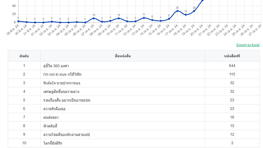Click the 07 เม.ย. 24 data point labeled 10
Image resolution: width=263 pixels, height=148 pixels.
93,18
